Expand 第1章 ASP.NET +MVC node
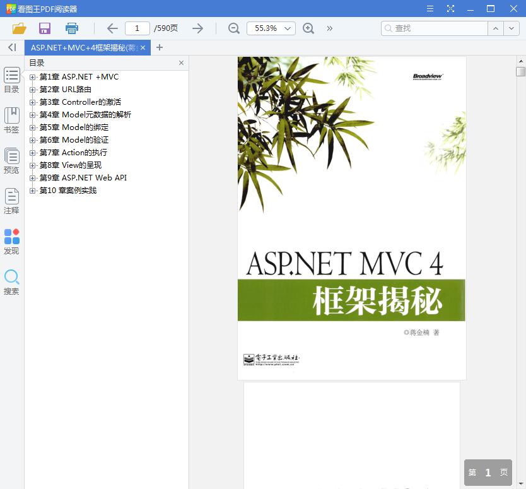This screenshot has height=489, width=526. [32, 77]
